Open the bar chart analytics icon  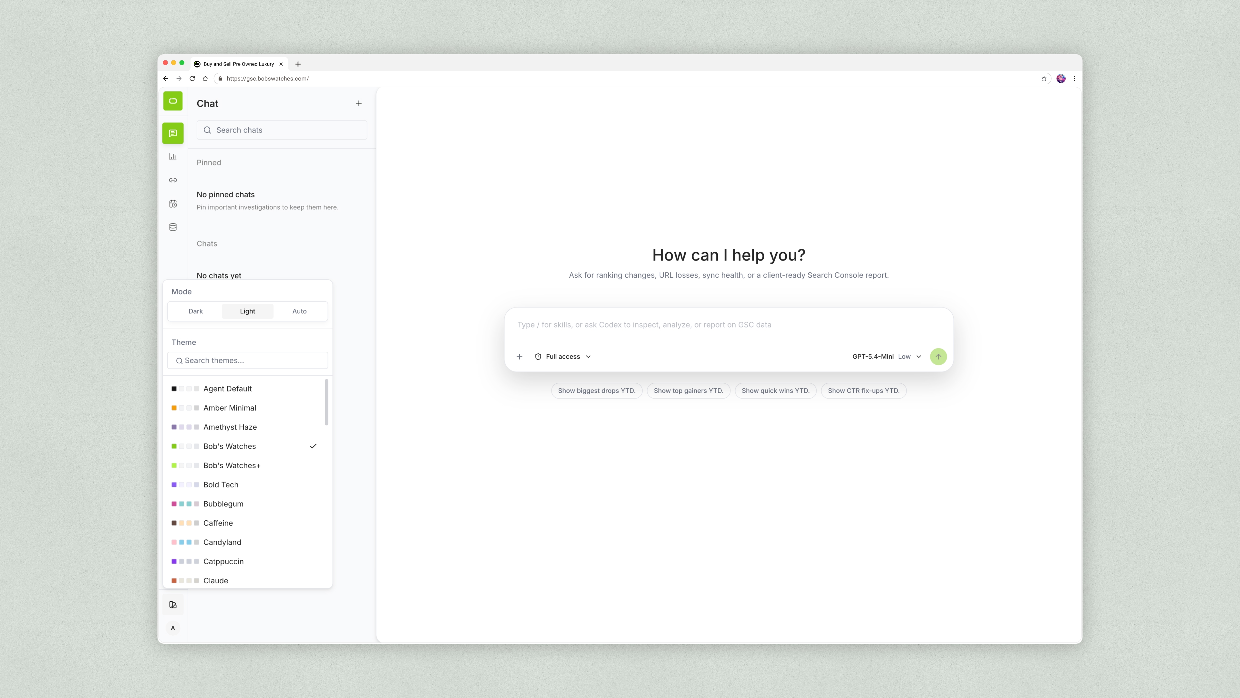point(173,156)
